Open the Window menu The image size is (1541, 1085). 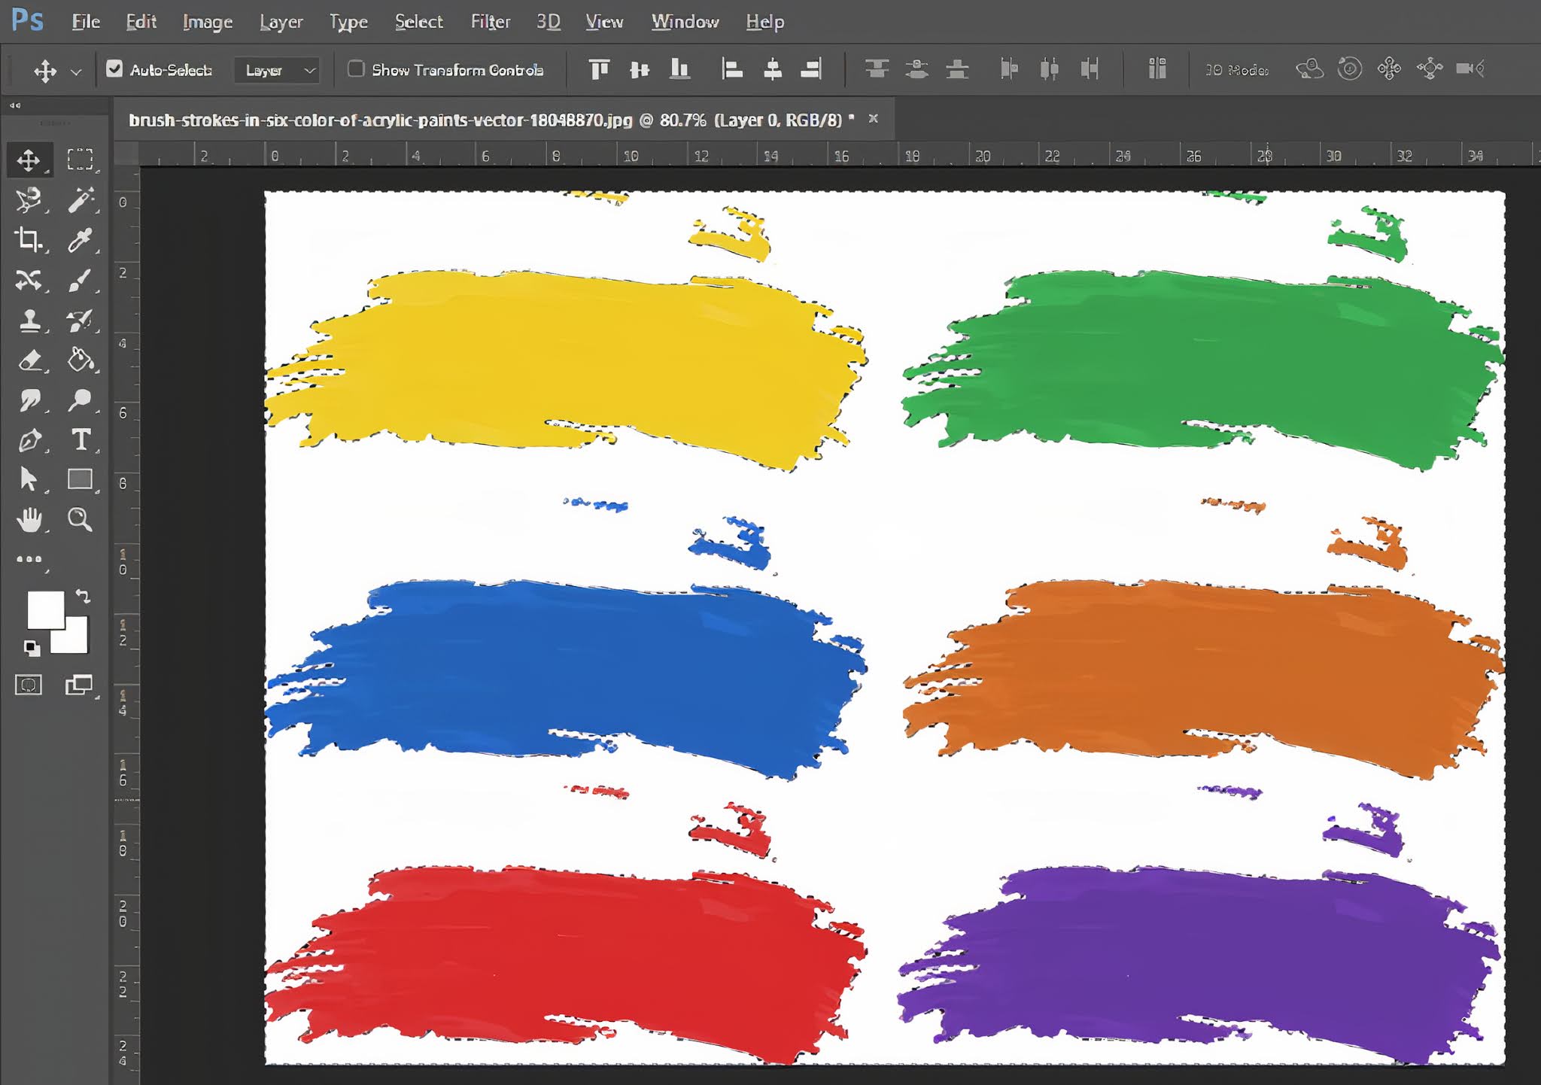click(x=685, y=22)
